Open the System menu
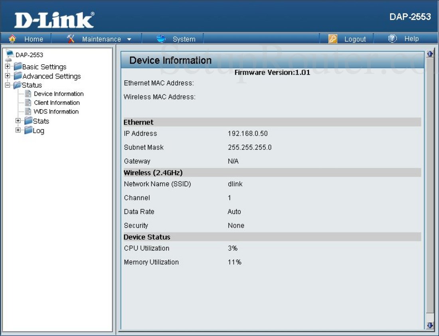This screenshot has height=336, width=439. (184, 39)
